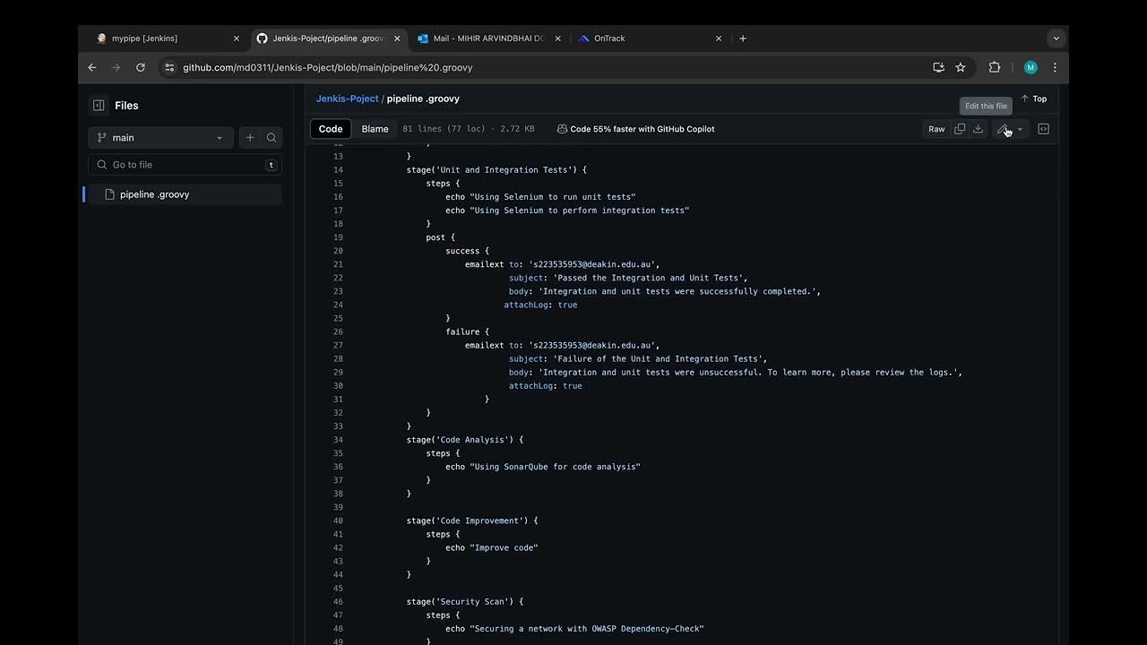This screenshot has width=1147, height=645.
Task: Switch to the Blame view
Action: click(375, 129)
